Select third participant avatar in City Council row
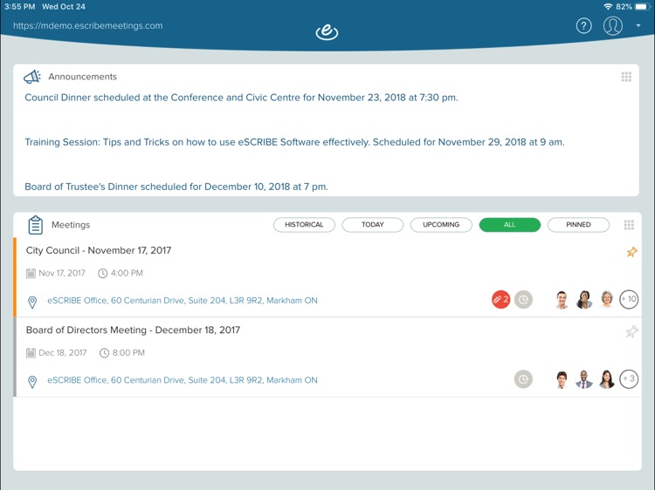Image resolution: width=655 pixels, height=490 pixels. click(607, 299)
